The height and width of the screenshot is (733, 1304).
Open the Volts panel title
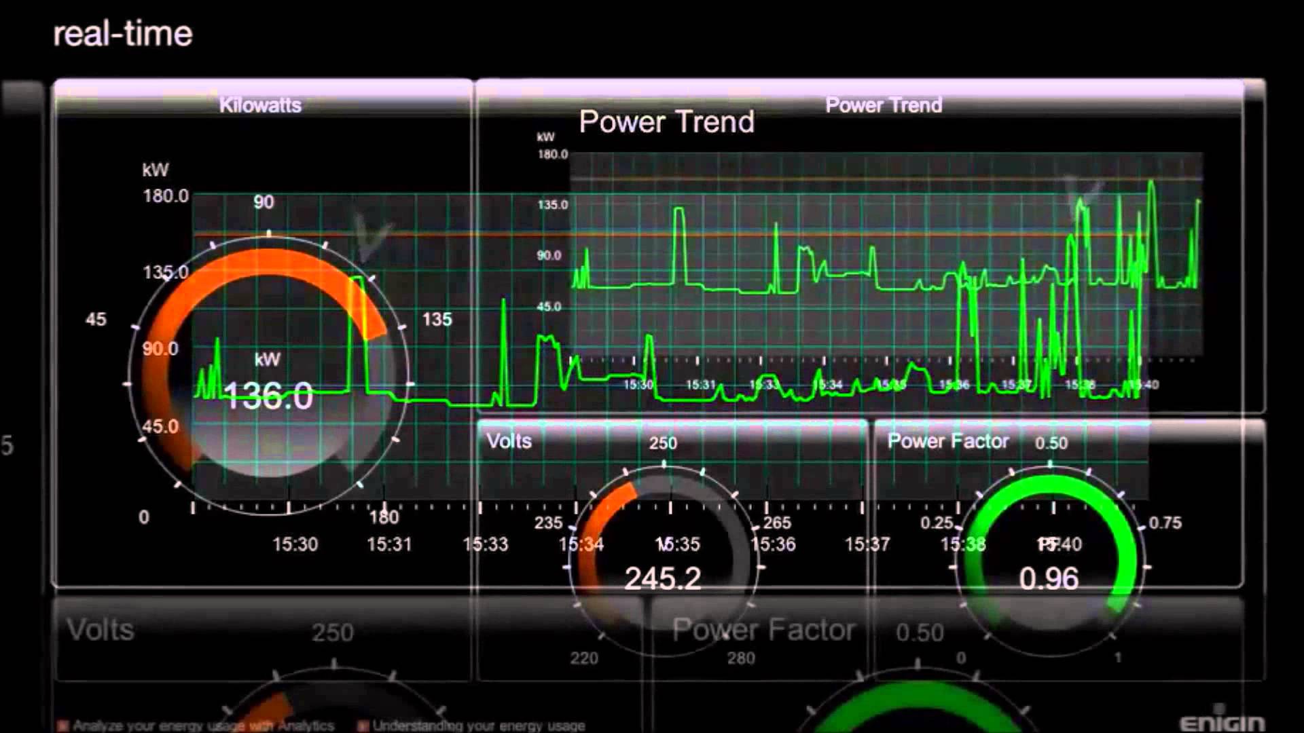(509, 441)
